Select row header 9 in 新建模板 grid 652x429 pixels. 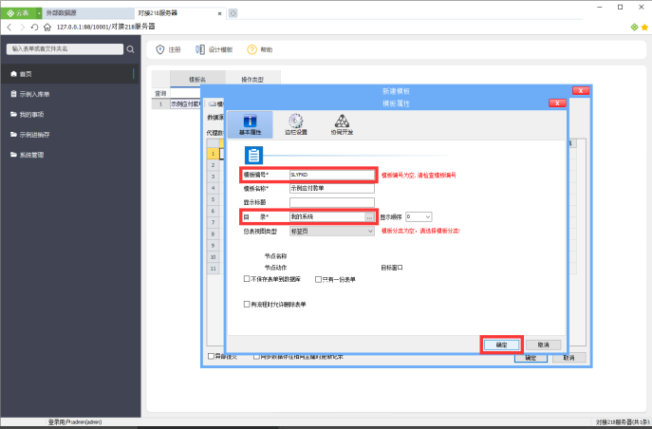(213, 245)
